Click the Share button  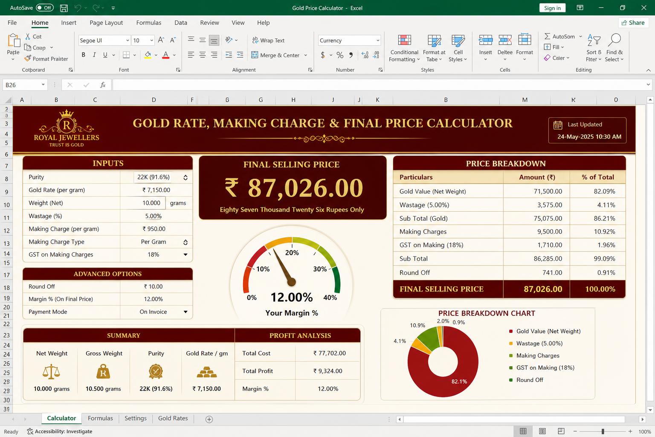pyautogui.click(x=633, y=23)
